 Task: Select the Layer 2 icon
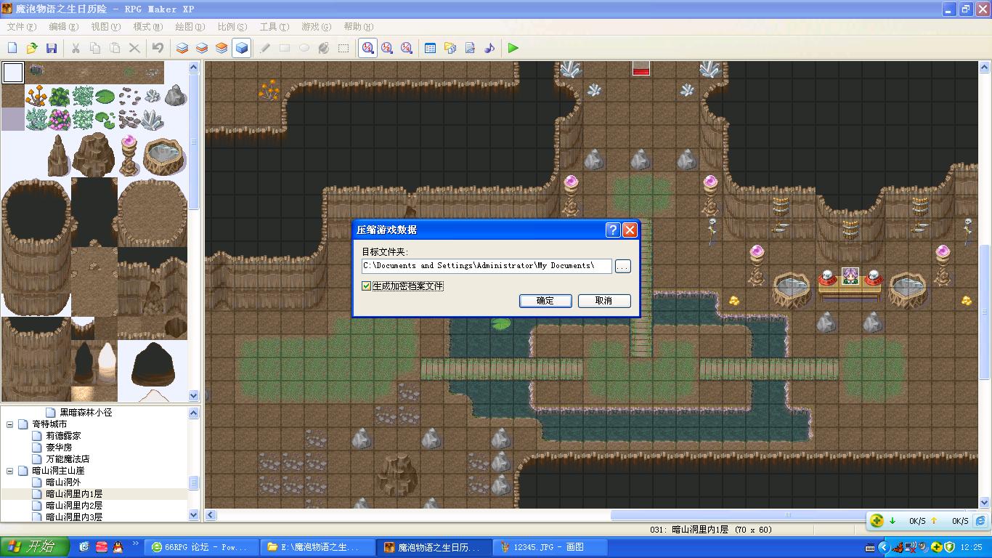(x=202, y=48)
